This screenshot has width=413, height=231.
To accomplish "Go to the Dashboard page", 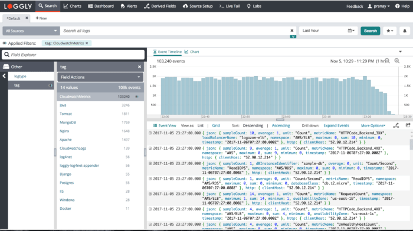I will (x=101, y=6).
